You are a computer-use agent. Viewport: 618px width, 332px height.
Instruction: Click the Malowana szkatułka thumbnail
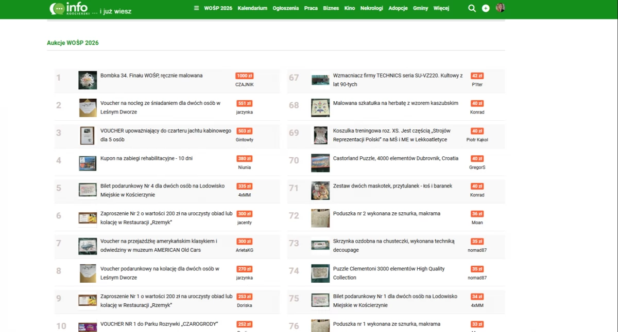coord(320,108)
